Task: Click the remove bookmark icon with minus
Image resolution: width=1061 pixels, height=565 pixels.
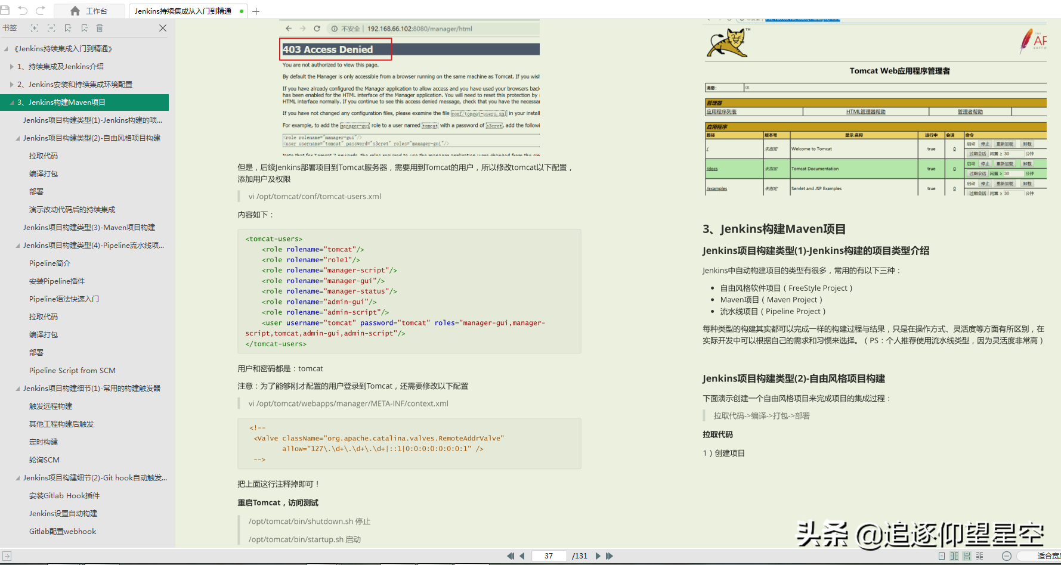Action: click(84, 28)
